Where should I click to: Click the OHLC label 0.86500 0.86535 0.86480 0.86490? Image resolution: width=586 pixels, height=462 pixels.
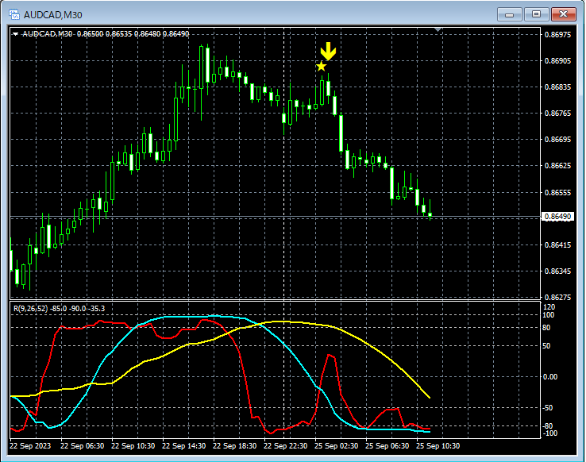click(x=133, y=34)
